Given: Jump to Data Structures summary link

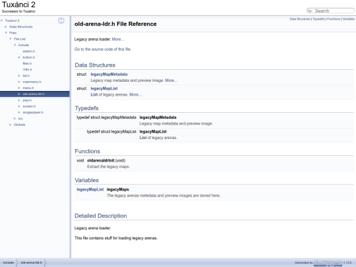Looking at the screenshot, I should point(300,19).
